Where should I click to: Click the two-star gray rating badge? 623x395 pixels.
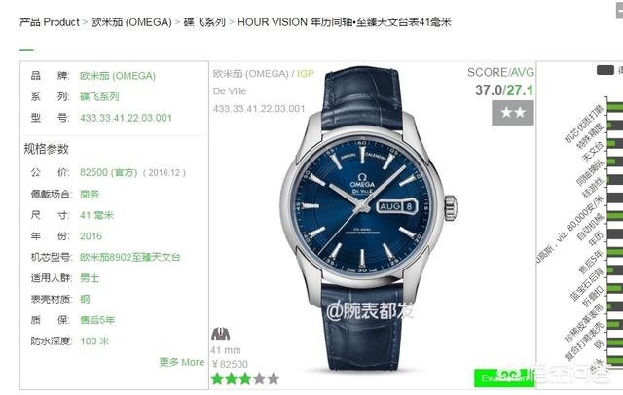[513, 113]
